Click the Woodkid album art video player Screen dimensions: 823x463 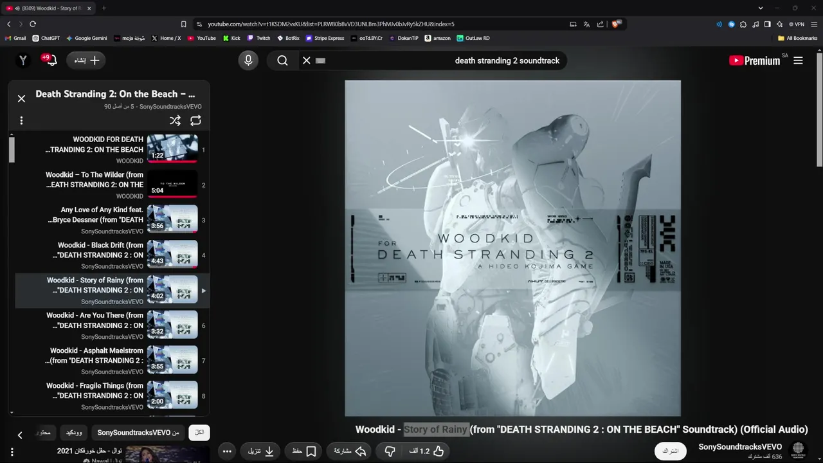pyautogui.click(x=512, y=248)
